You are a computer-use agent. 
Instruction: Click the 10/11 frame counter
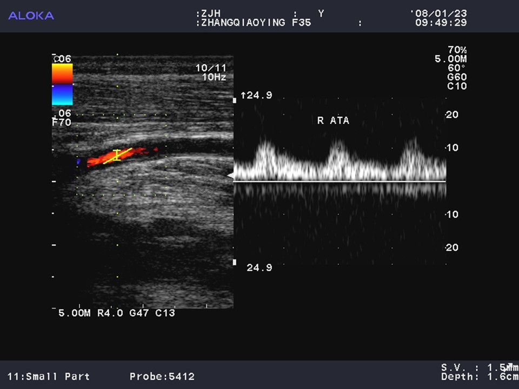(211, 68)
